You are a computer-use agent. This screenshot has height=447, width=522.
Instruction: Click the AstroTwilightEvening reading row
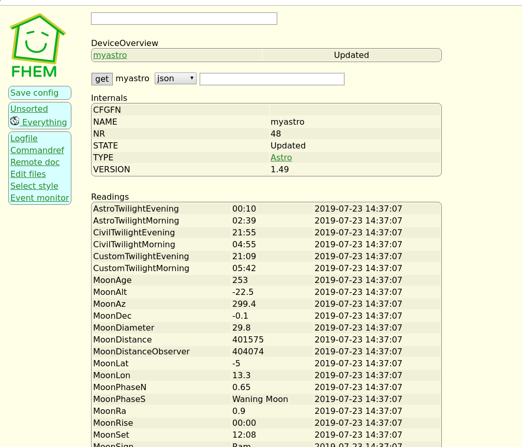[x=136, y=209]
